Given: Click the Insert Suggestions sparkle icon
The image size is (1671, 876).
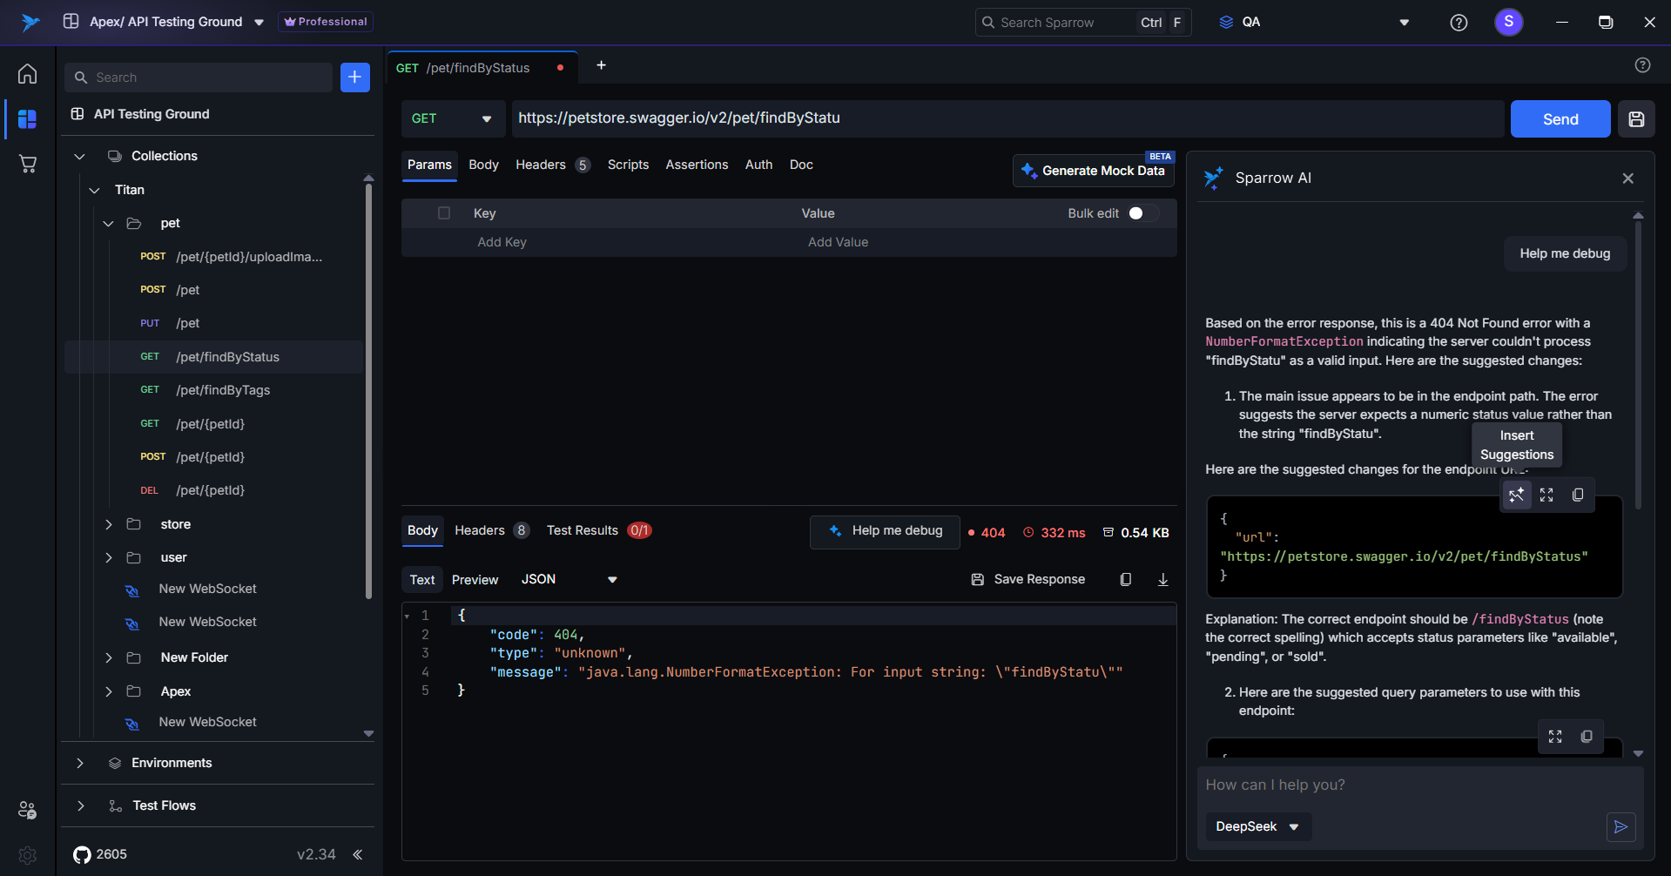Looking at the screenshot, I should click(1516, 495).
